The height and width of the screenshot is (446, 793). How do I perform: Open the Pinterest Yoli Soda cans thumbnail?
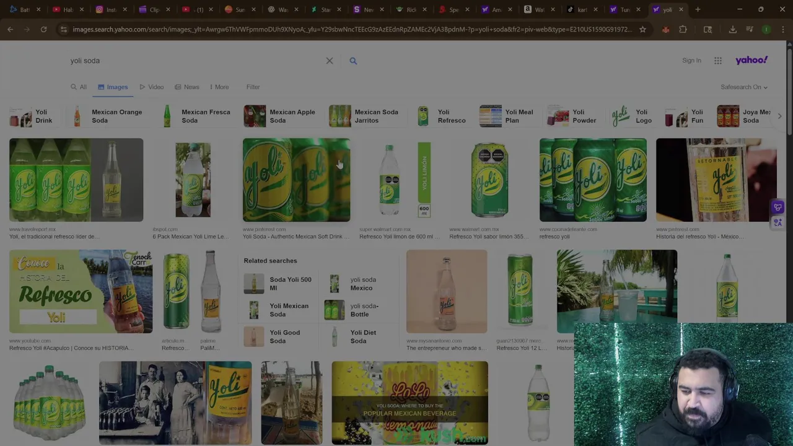(296, 180)
